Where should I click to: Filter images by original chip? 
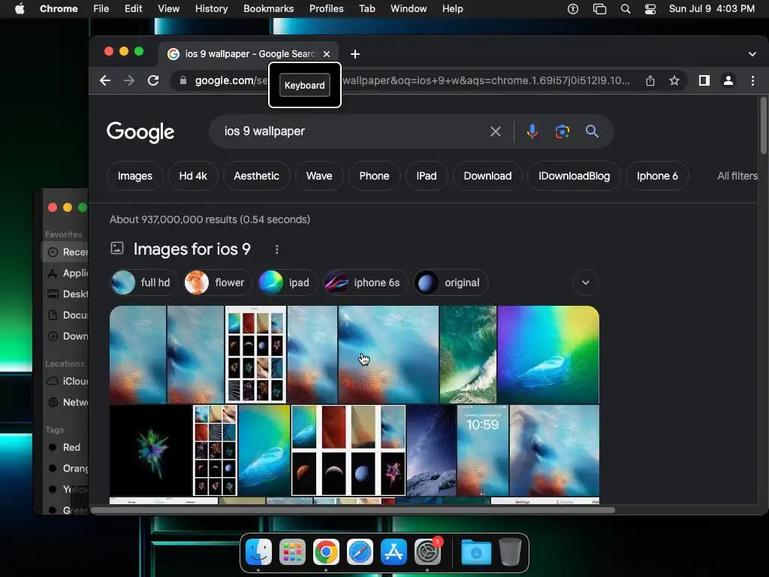(451, 282)
